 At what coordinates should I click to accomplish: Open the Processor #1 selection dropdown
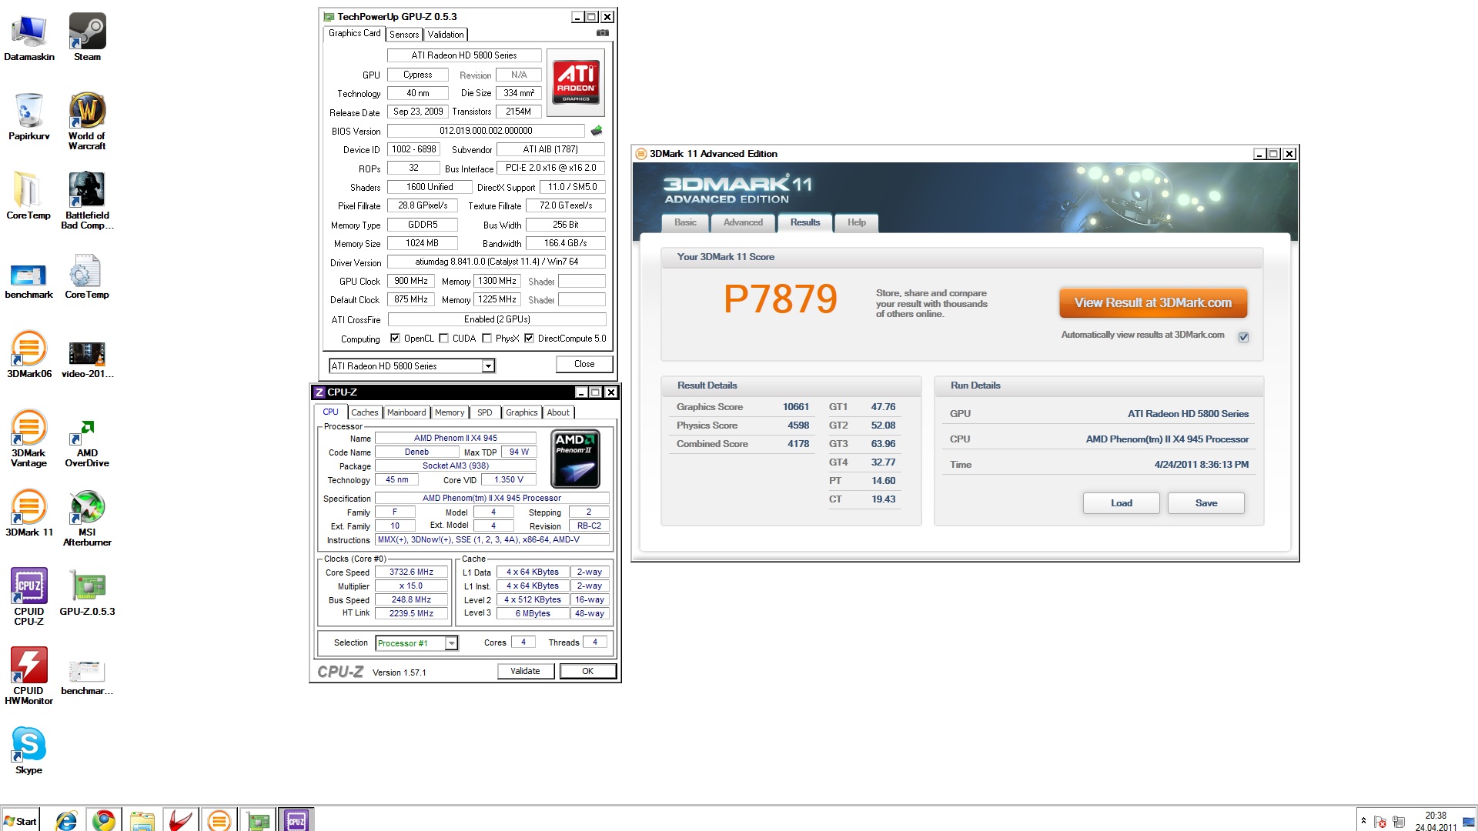452,643
